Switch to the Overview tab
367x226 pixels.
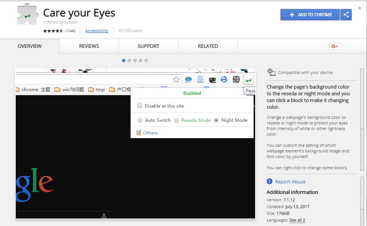[x=30, y=46]
